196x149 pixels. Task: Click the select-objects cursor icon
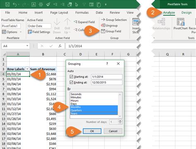point(76,5)
